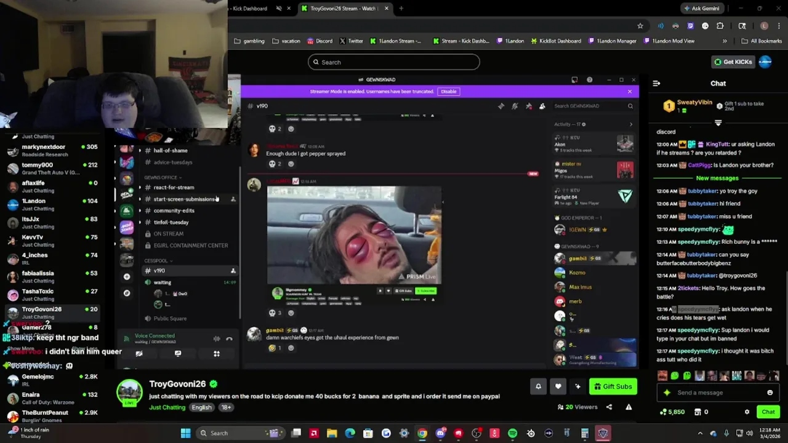This screenshot has height=443, width=788.
Task: Click the Get KICKs button
Action: coord(733,62)
